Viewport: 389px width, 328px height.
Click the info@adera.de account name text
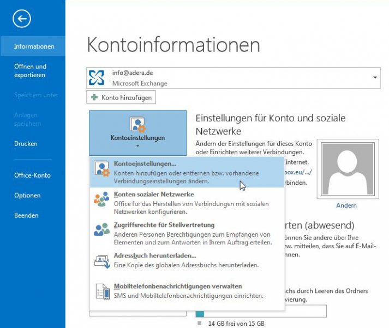click(133, 73)
